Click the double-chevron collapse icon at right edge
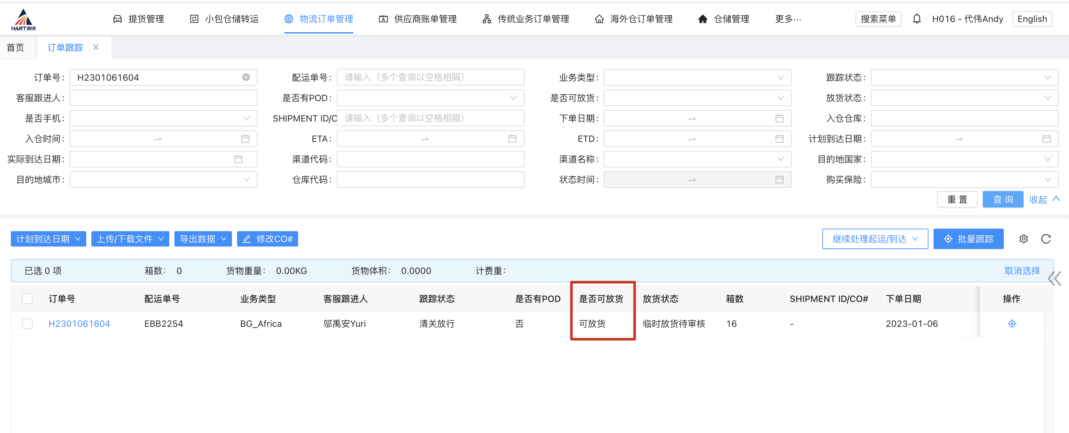 (x=1054, y=278)
